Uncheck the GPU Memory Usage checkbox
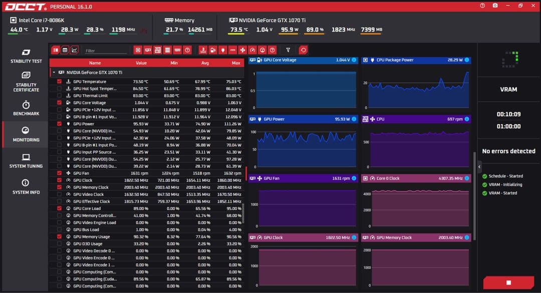The image size is (541, 293). pos(59,236)
